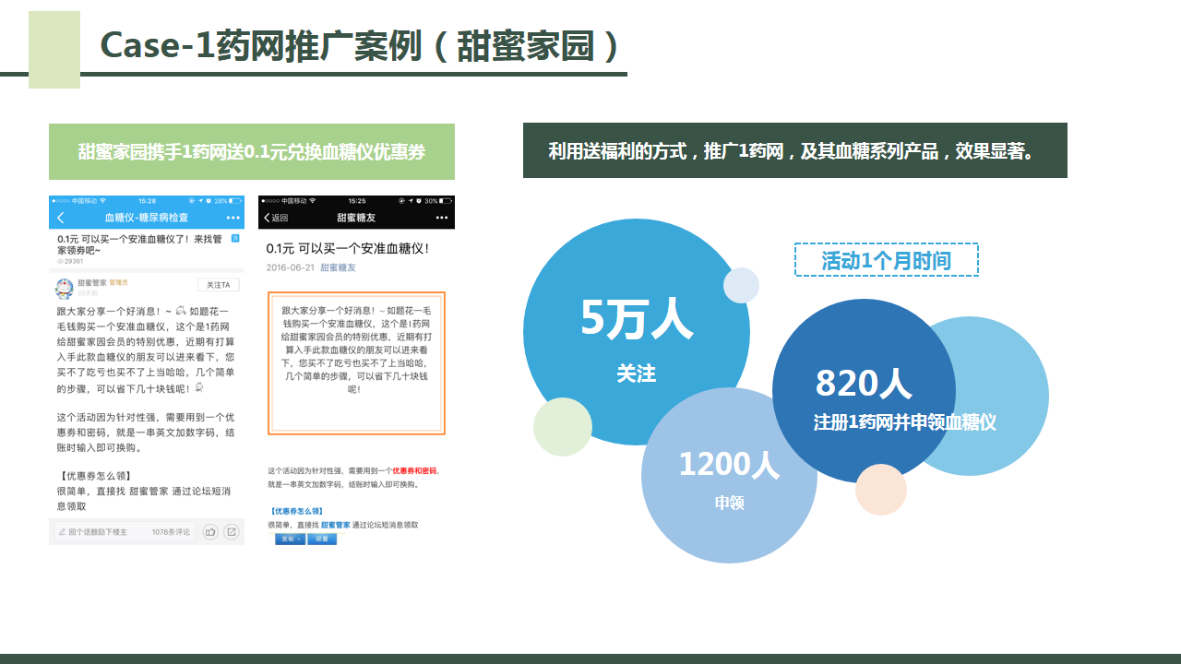Click the blue 甜蜜管家 link in right phone

[x=335, y=525]
